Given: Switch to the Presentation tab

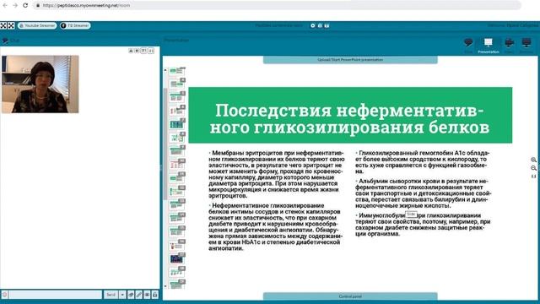Looking at the screenshot, I should [489, 45].
